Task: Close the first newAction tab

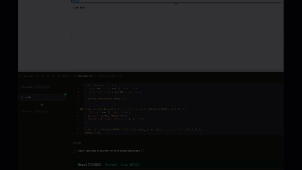Action: tap(37, 76)
